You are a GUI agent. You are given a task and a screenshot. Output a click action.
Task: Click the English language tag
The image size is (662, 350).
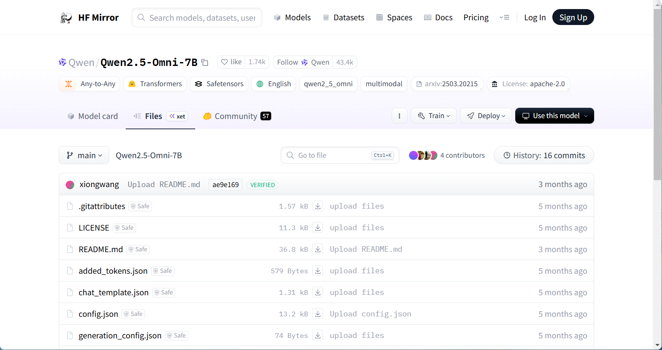(x=273, y=84)
